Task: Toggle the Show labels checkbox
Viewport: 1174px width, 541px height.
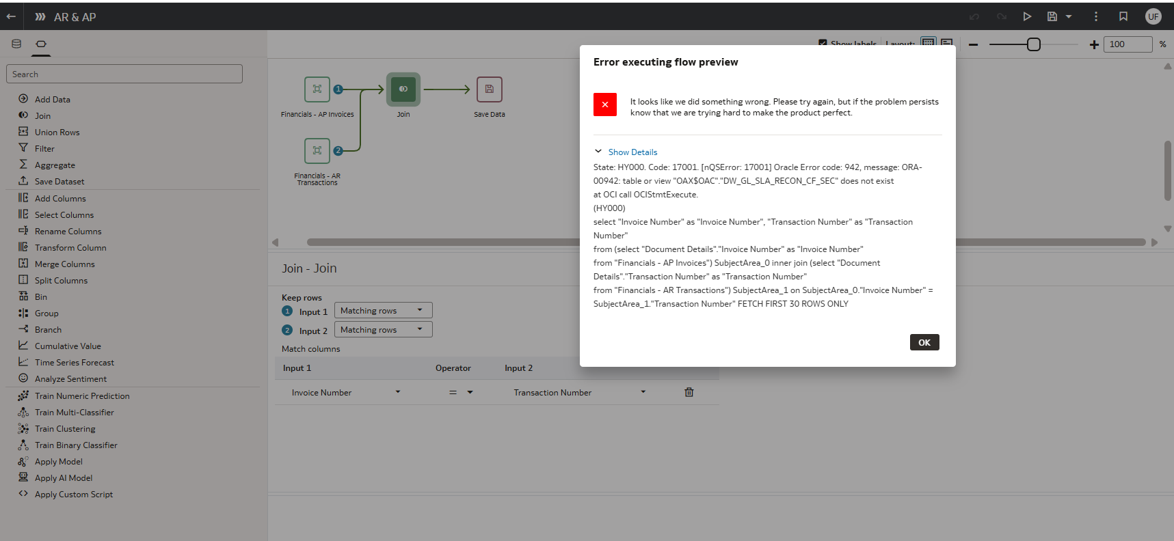Action: [823, 44]
